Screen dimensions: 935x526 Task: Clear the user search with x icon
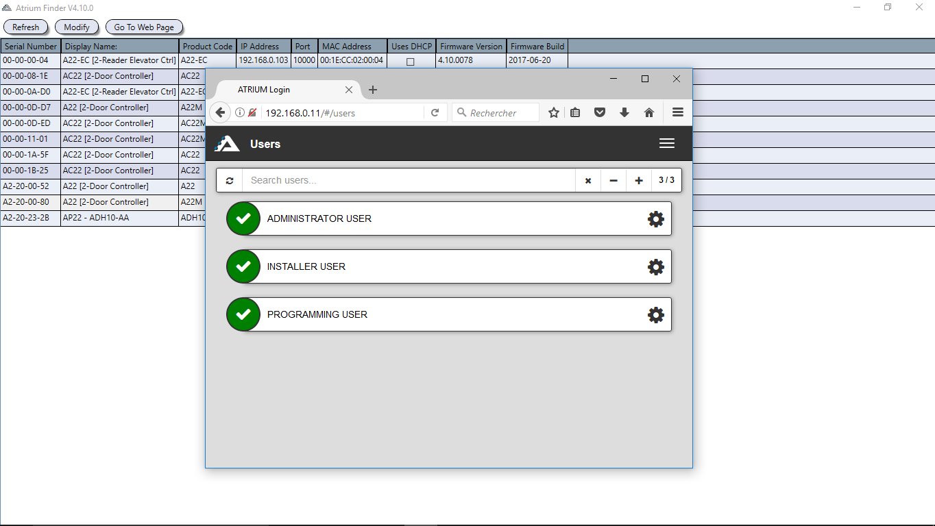[x=588, y=181]
